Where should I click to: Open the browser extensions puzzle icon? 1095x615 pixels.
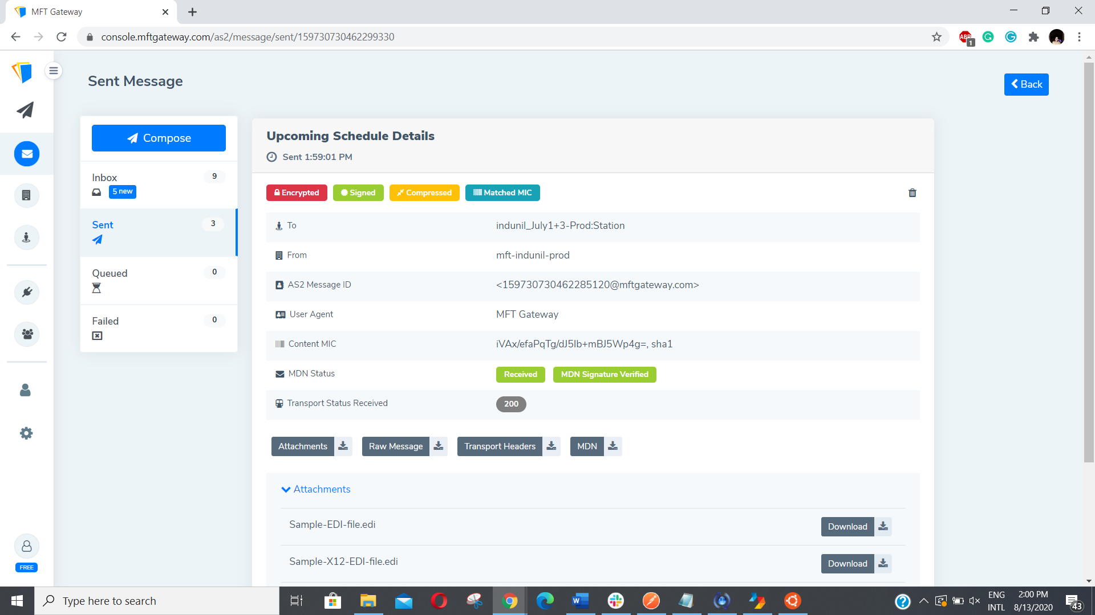tap(1033, 37)
